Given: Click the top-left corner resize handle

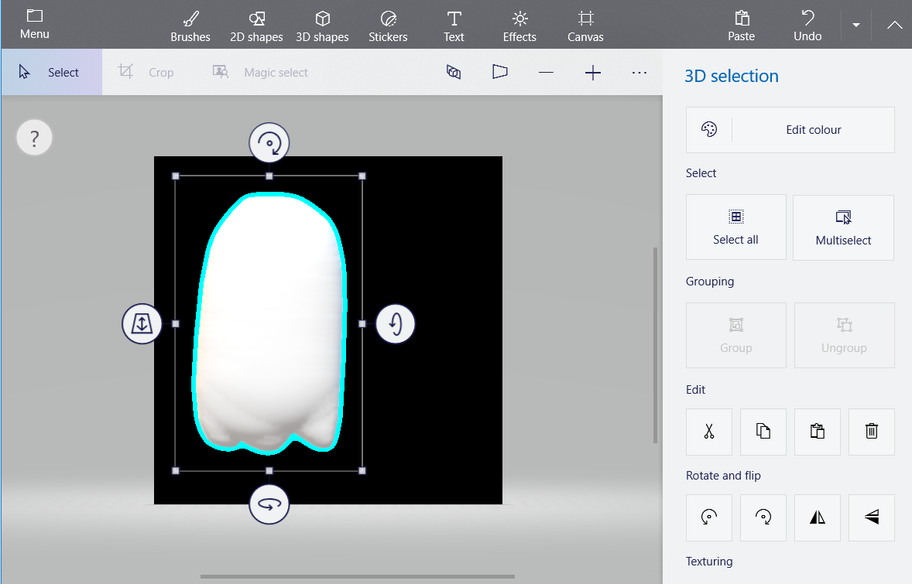Looking at the screenshot, I should pyautogui.click(x=176, y=176).
